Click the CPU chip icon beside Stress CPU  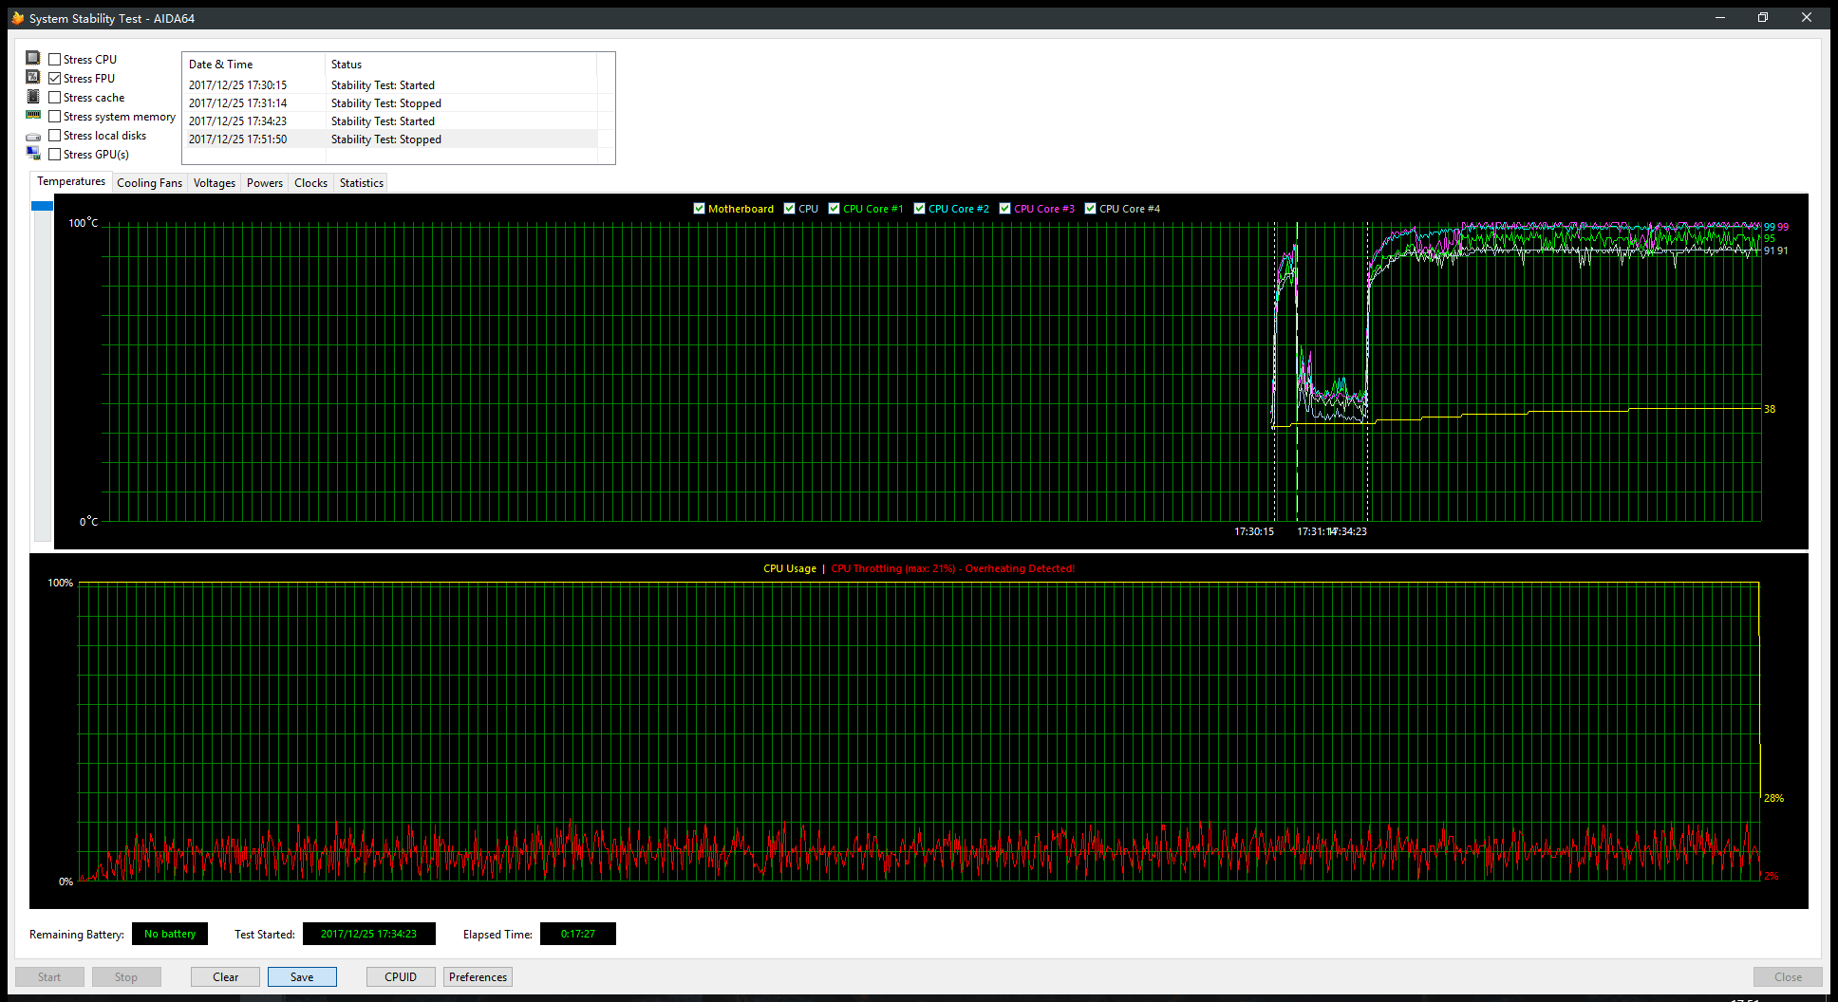point(33,58)
